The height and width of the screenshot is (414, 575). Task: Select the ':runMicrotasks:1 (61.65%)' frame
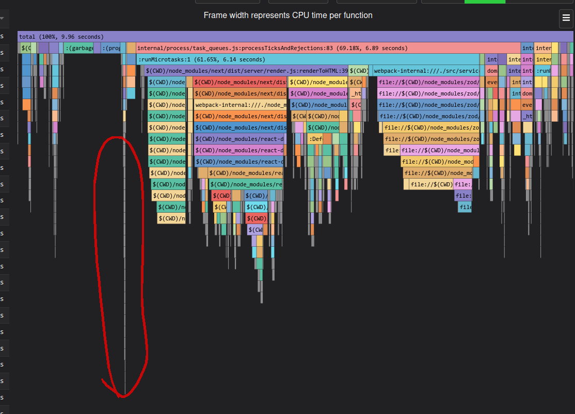pyautogui.click(x=308, y=59)
